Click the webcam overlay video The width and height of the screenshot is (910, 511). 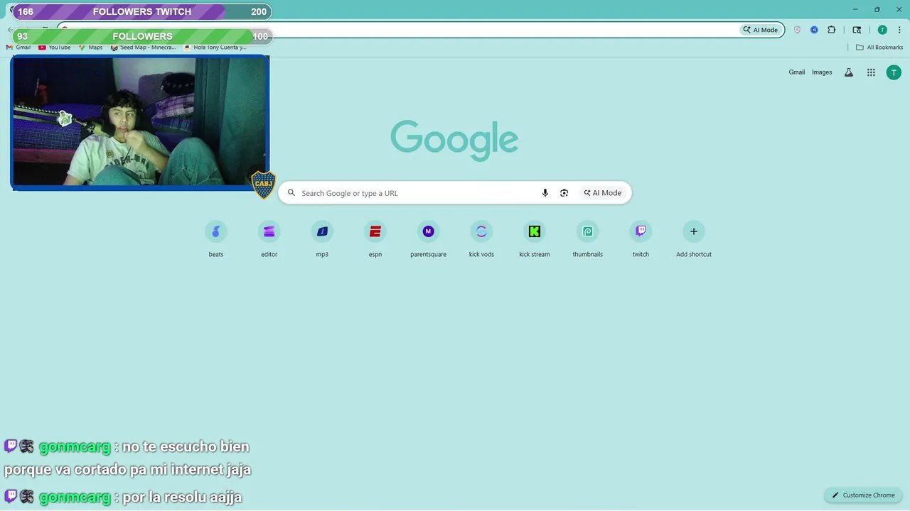139,122
